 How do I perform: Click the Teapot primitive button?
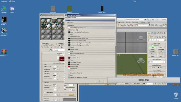pyautogui.click(x=152, y=56)
